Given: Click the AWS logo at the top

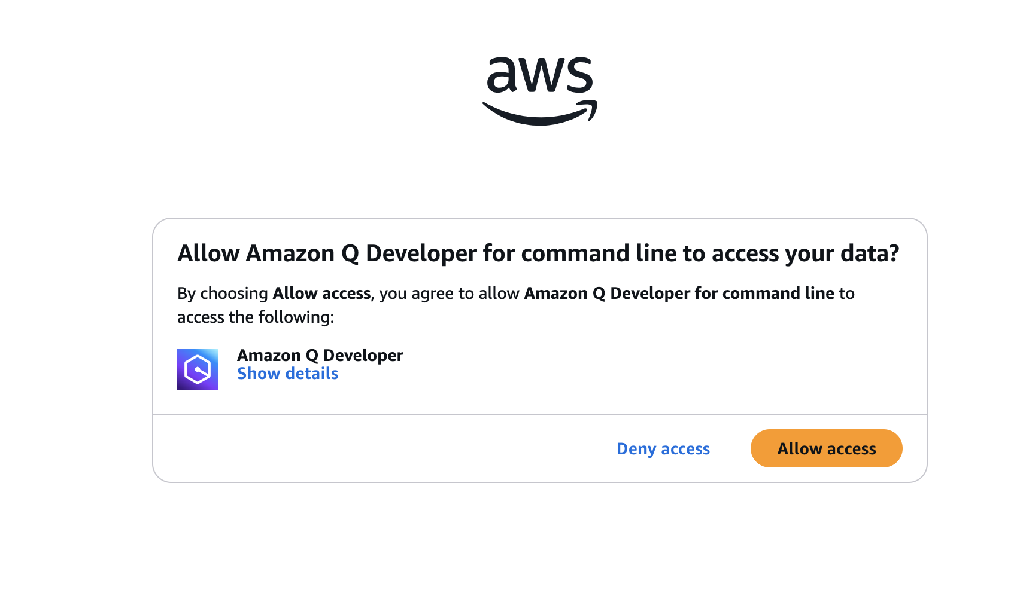Looking at the screenshot, I should pos(540,91).
